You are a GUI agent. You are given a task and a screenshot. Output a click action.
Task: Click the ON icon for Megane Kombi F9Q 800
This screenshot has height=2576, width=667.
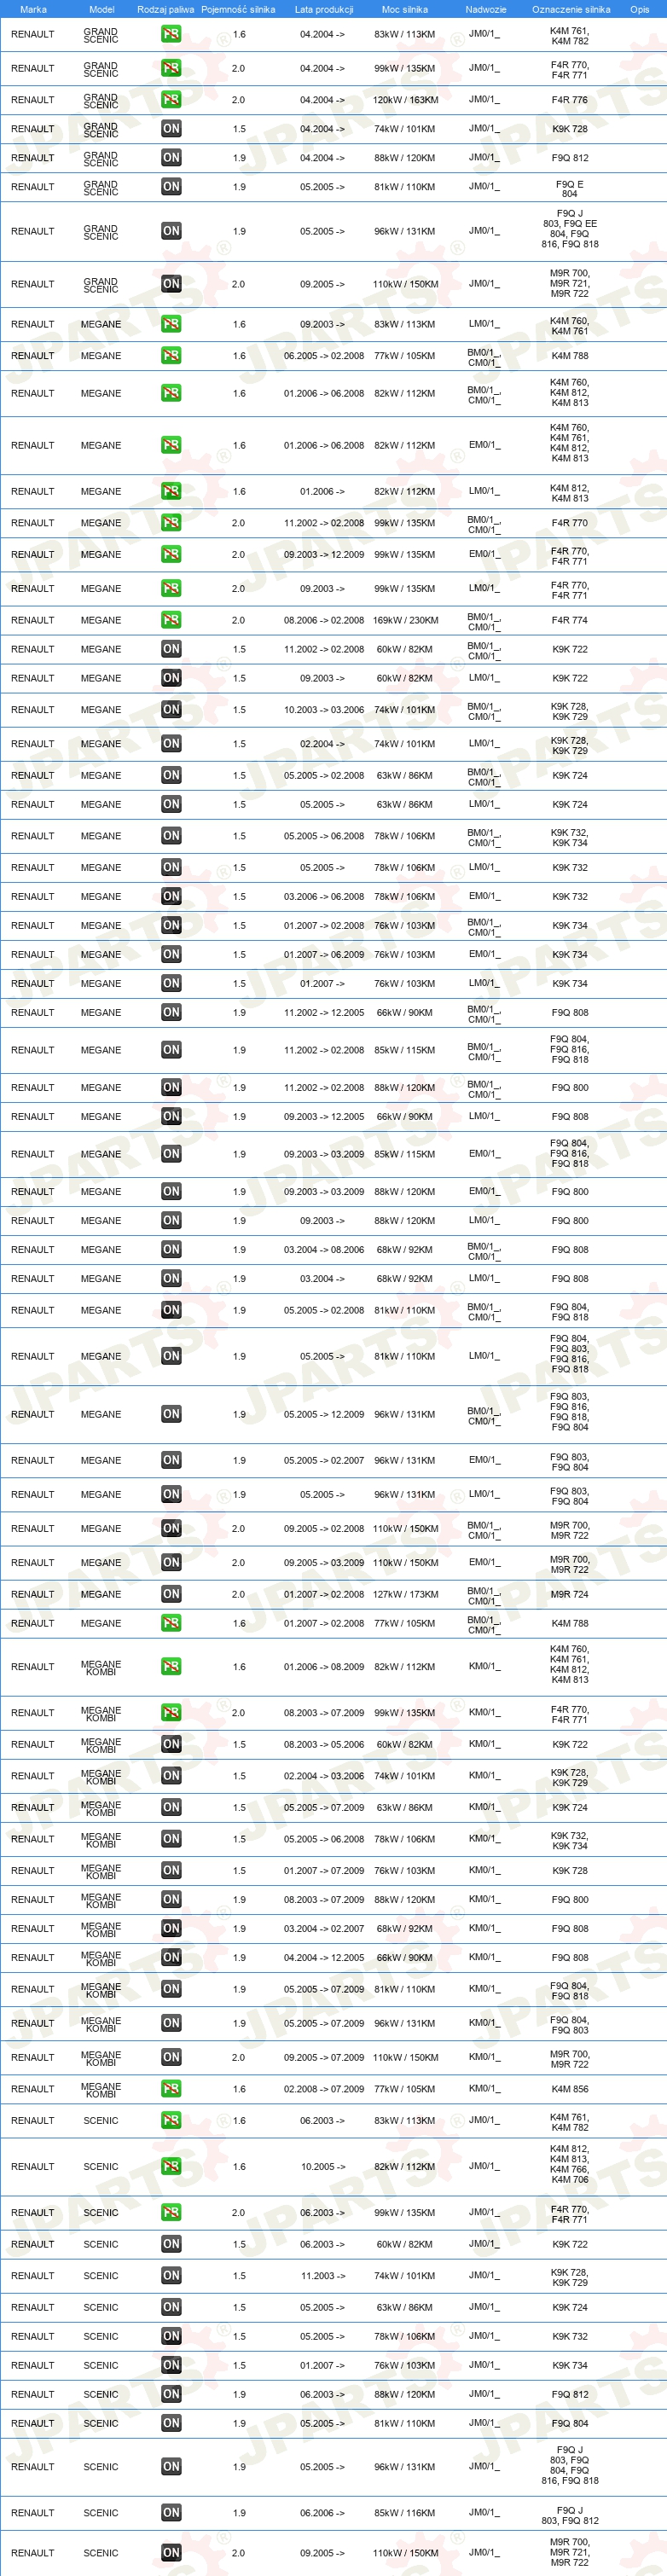point(171,1899)
